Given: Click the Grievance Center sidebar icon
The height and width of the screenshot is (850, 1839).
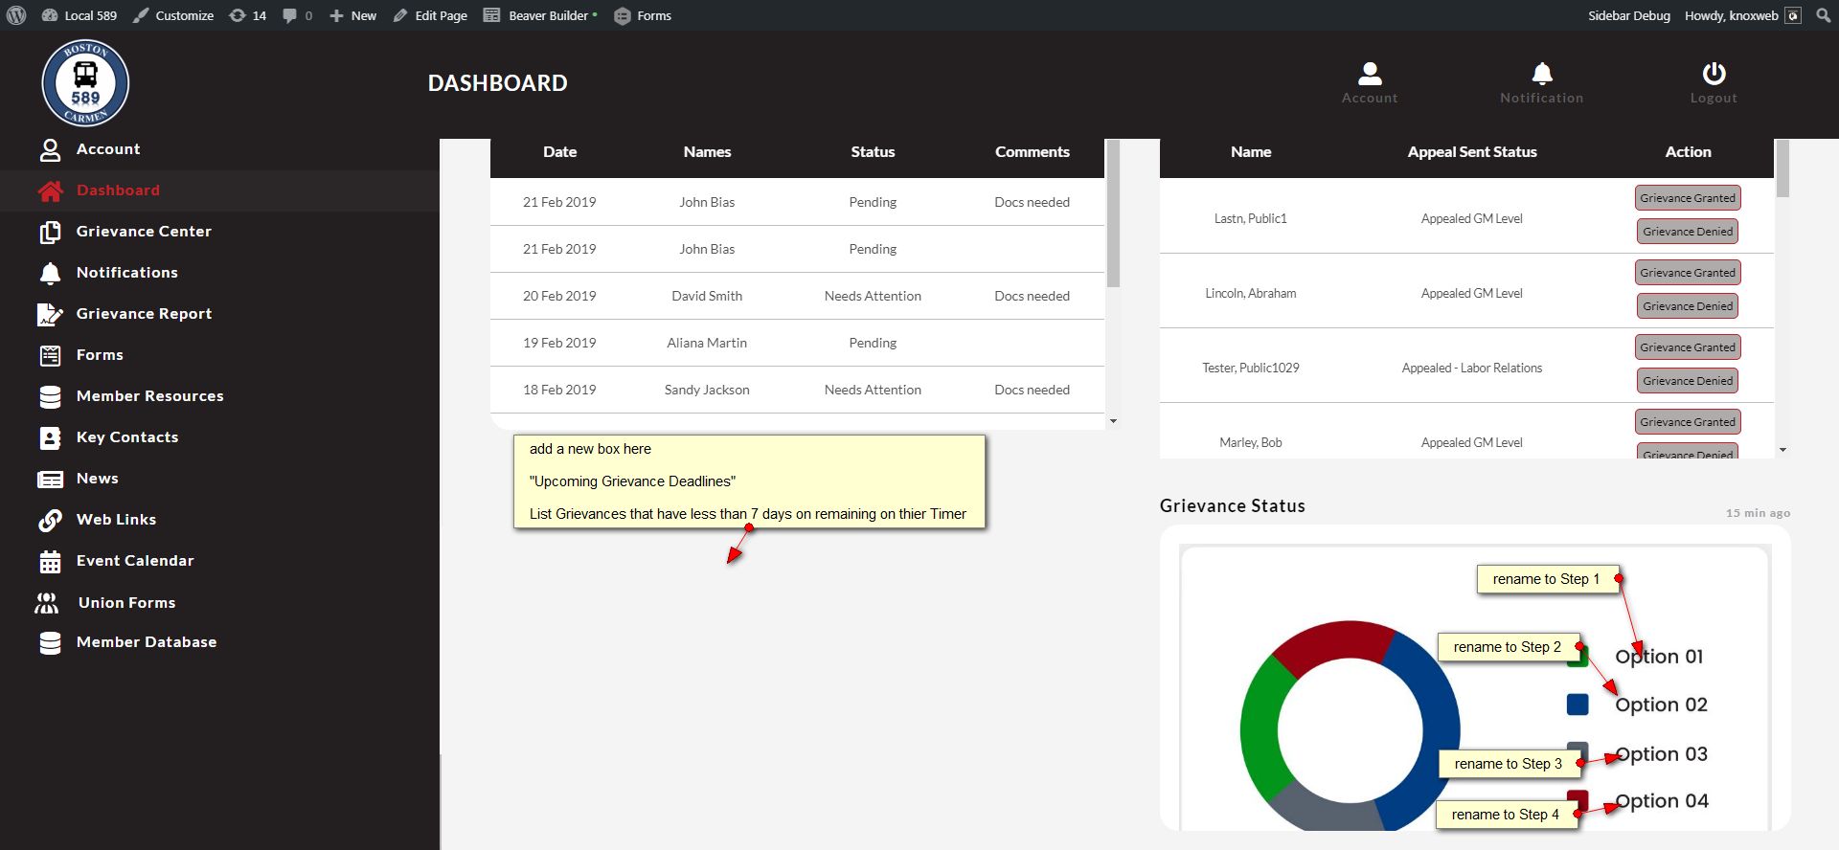Looking at the screenshot, I should [50, 232].
